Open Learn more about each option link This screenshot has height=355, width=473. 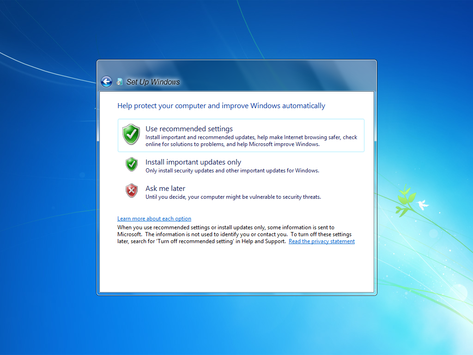click(154, 219)
